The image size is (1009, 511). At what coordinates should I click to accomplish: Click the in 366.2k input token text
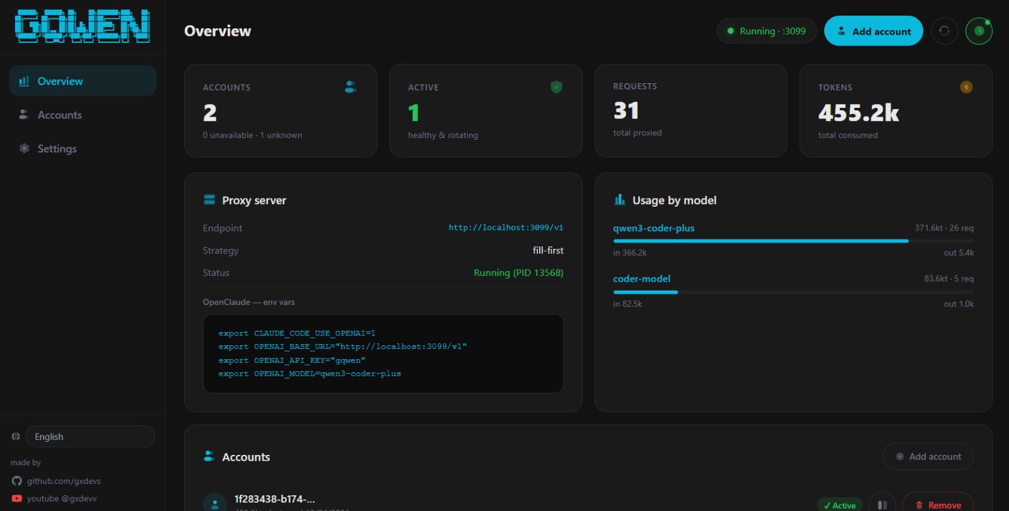pos(630,253)
